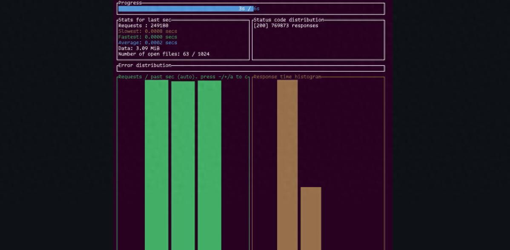
Task: Click the first green requests bar
Action: click(156, 165)
